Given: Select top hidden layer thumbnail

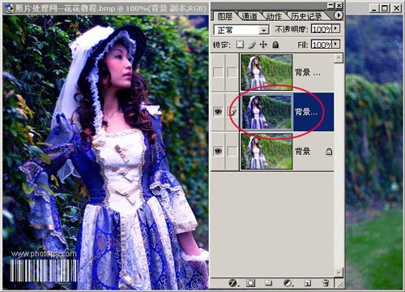Looking at the screenshot, I should (x=266, y=72).
